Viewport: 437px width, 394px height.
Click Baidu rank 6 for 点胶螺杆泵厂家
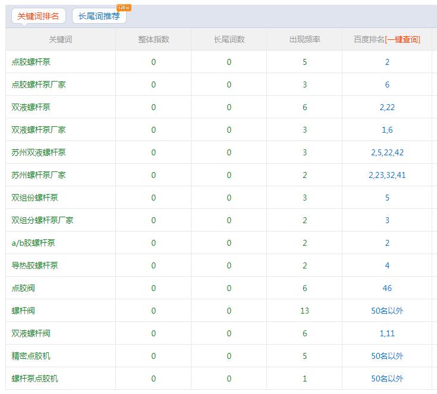pos(387,85)
